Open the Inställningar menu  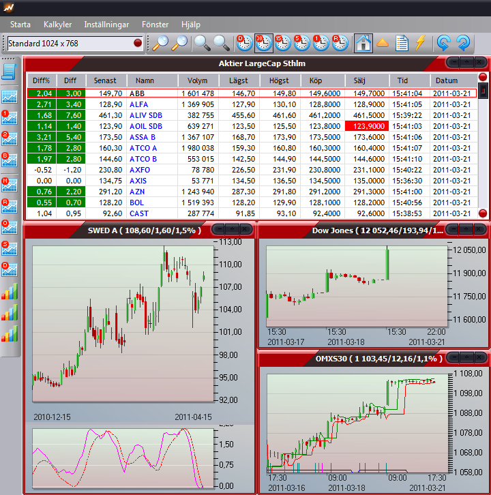106,25
